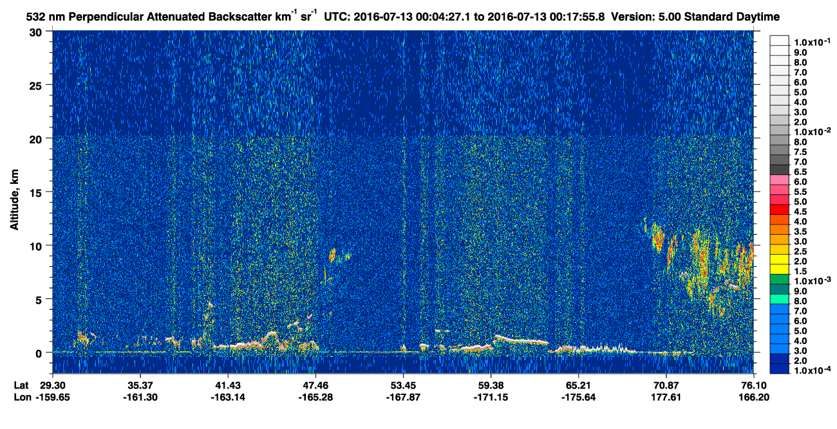
Task: Click latitude value "59.38"
Action: tap(491, 385)
